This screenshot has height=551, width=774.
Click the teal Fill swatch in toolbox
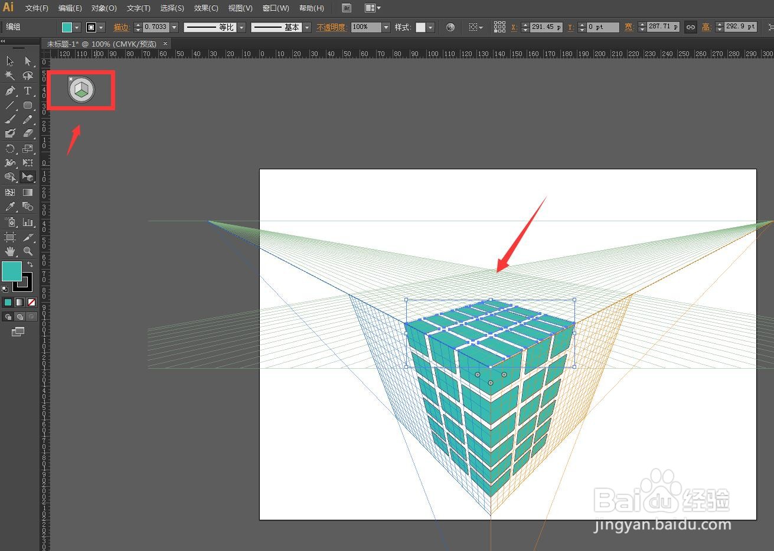click(12, 272)
